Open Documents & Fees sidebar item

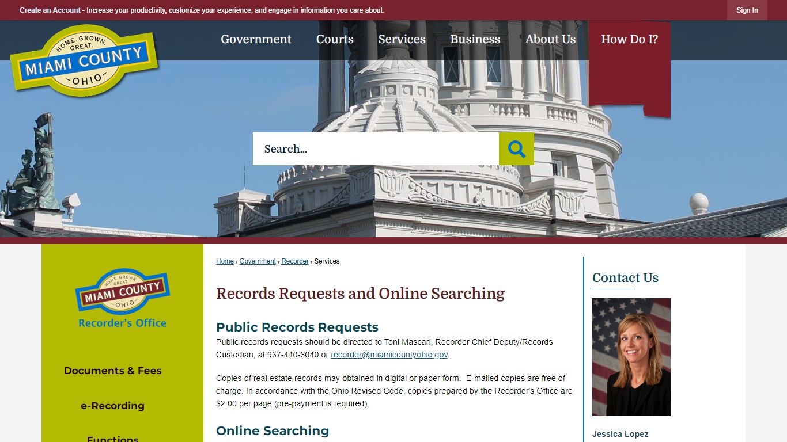(113, 371)
